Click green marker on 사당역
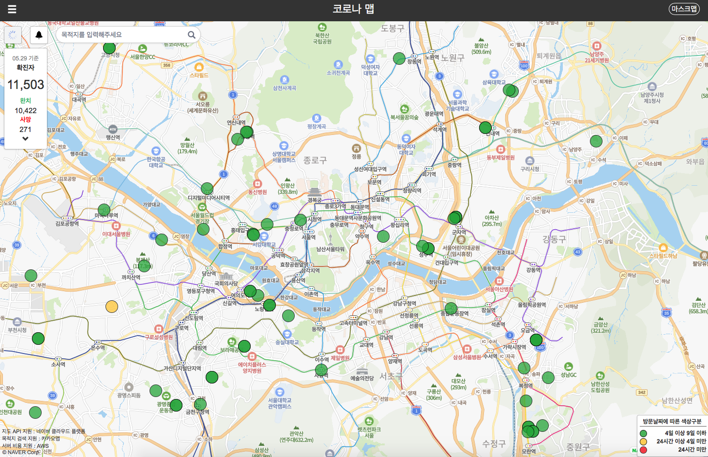This screenshot has width=708, height=457. pyautogui.click(x=322, y=369)
